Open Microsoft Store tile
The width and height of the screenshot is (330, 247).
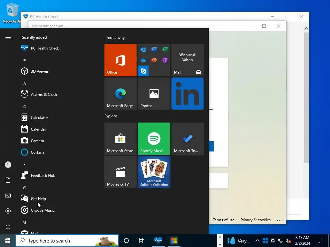coord(121,139)
